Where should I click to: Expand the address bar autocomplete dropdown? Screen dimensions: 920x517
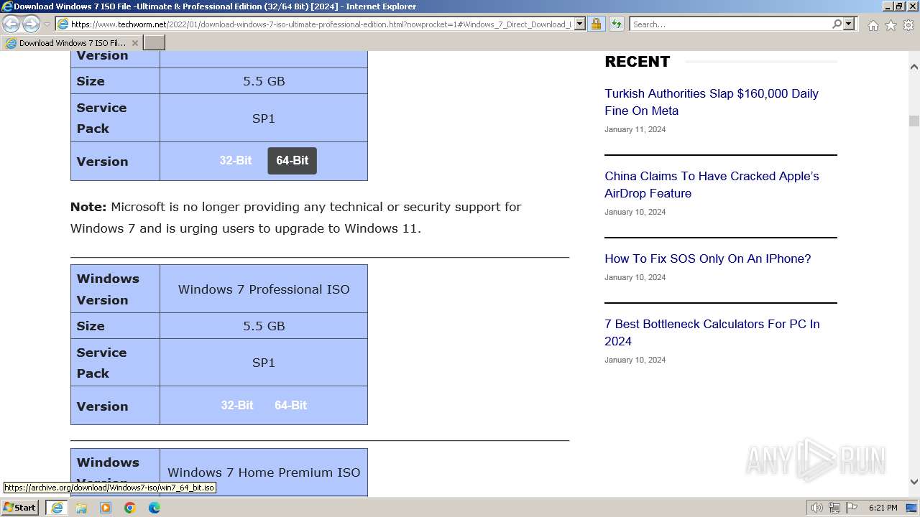pos(580,24)
